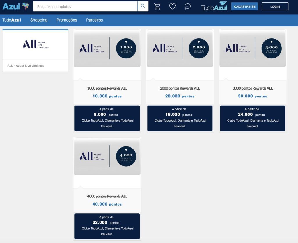Screen dimensions: 298x243
Task: Click the 'A partir de 8.000 pontos' box
Action: pyautogui.click(x=107, y=118)
